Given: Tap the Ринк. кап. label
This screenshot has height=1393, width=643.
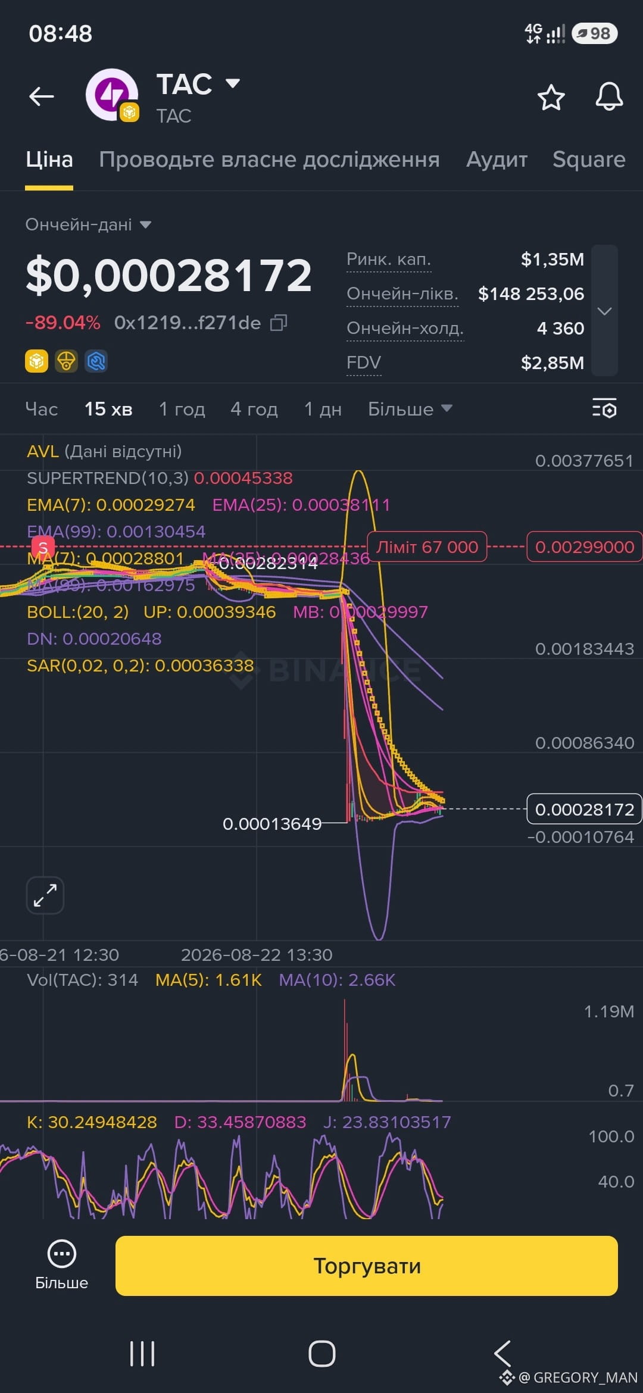Looking at the screenshot, I should click(x=389, y=260).
